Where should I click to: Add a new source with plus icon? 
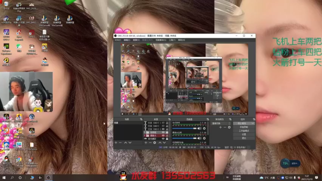pos(146,143)
